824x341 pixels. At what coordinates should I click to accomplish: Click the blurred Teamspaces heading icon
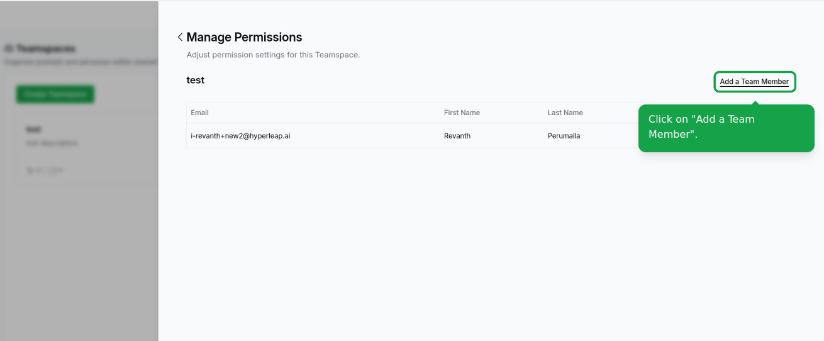point(8,48)
